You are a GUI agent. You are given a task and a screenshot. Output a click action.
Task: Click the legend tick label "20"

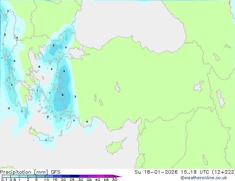coord(63,180)
